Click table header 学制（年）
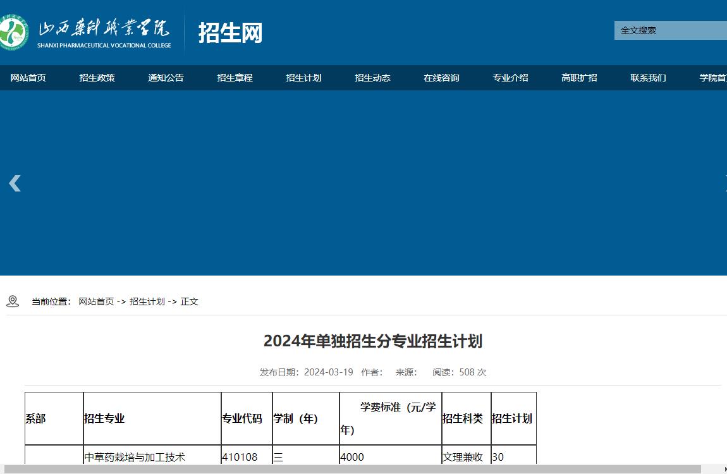Screen dimensions: 727x474 pos(306,418)
